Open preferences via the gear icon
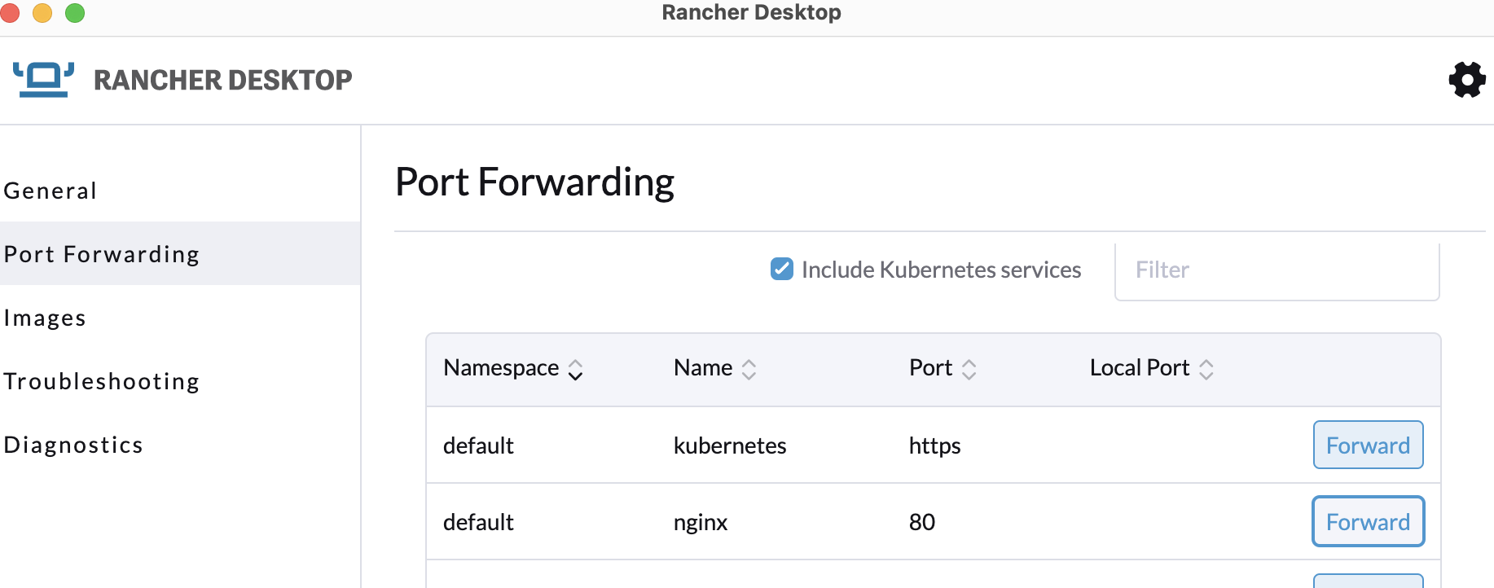 (1467, 80)
